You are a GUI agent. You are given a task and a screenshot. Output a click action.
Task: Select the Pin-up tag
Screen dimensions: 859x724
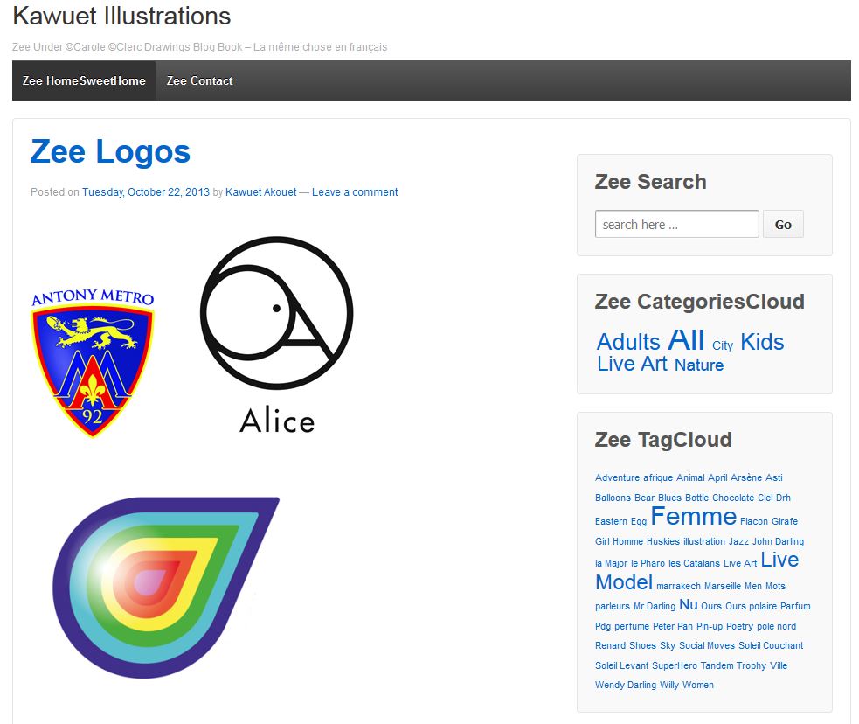click(710, 626)
